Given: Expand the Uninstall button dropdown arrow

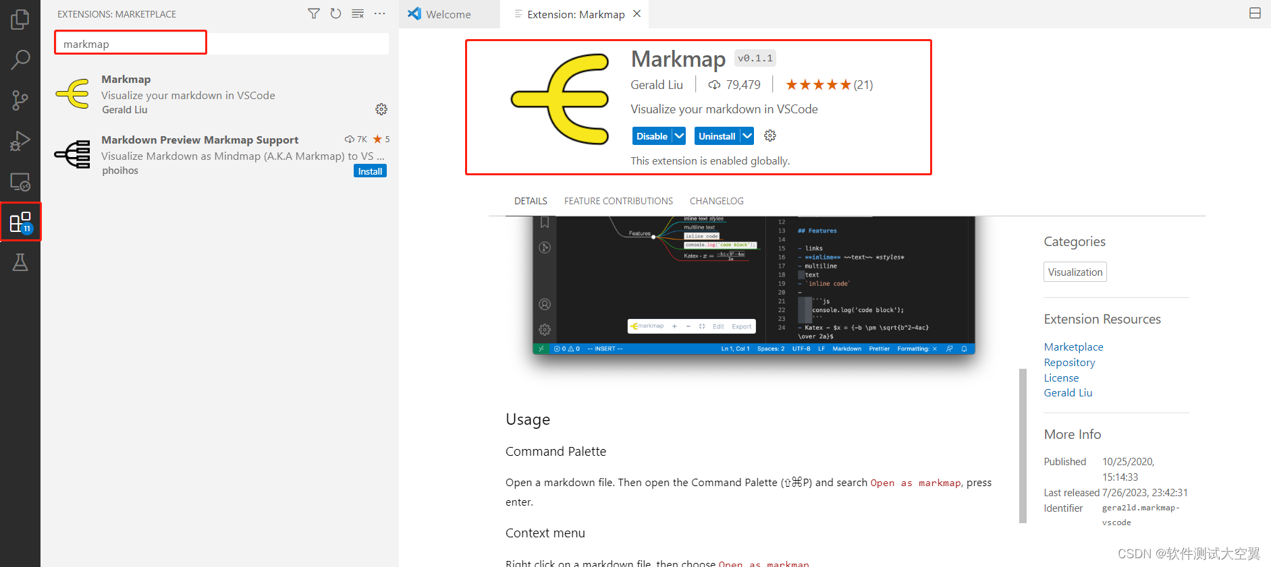Looking at the screenshot, I should click(x=747, y=136).
